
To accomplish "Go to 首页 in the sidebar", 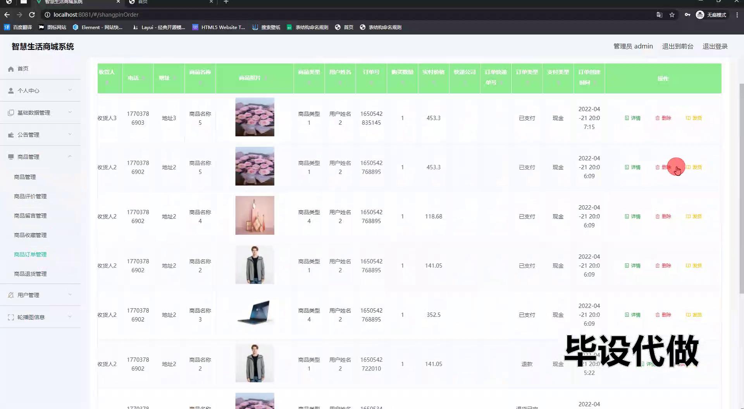I will 23,69.
